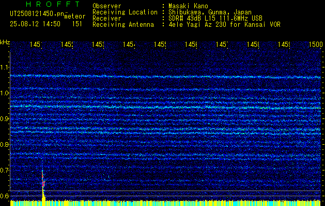Image resolution: width=325 pixels, height=206 pixels.
Task: Click the Receiving Location label
Action: [125, 12]
